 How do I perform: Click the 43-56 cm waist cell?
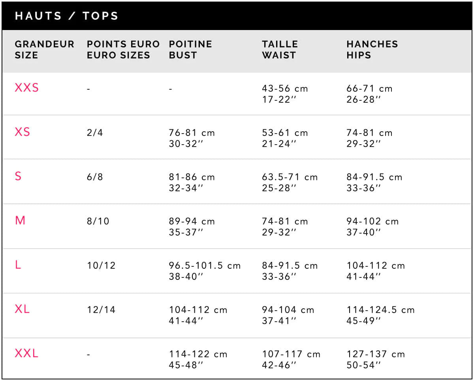click(285, 89)
